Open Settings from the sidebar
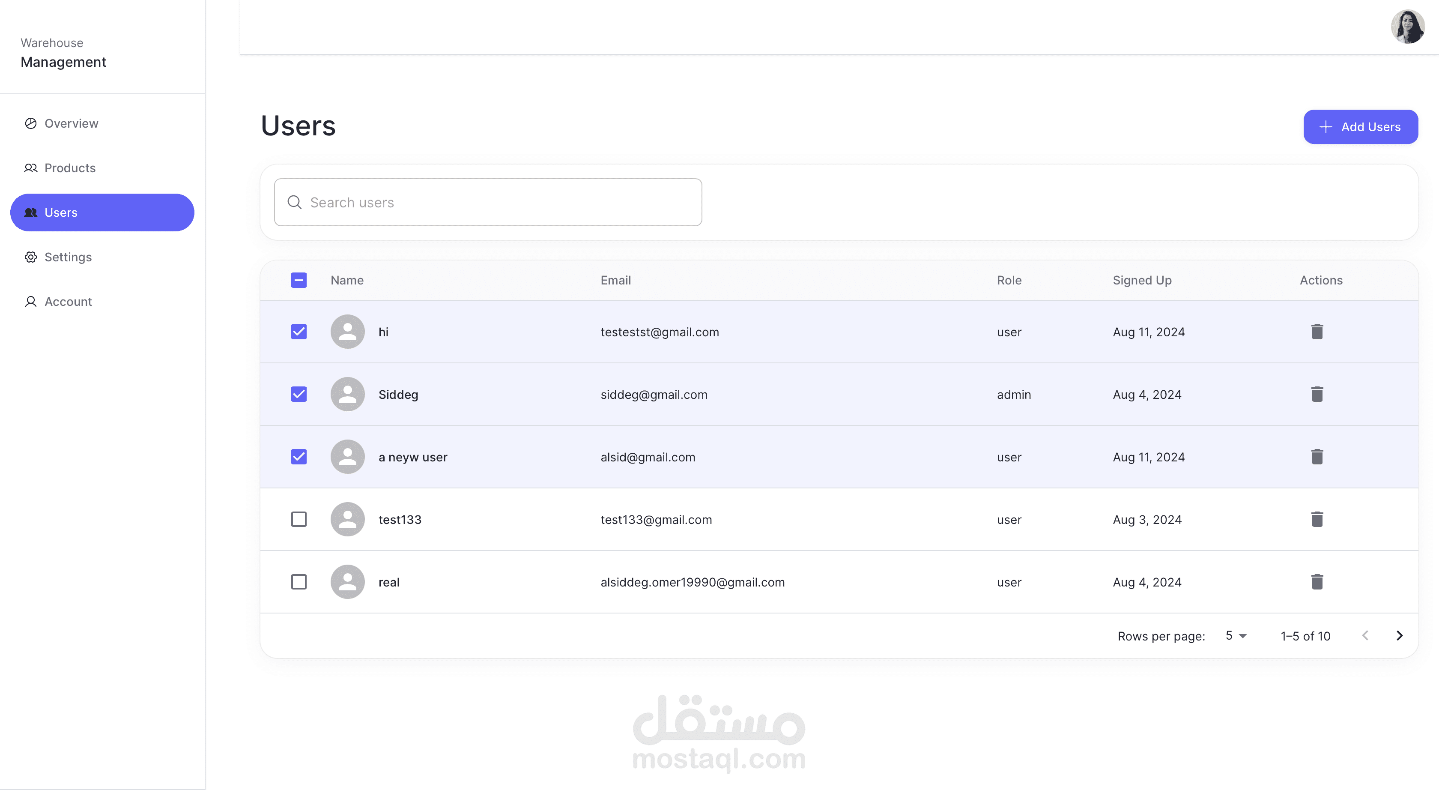 [68, 257]
